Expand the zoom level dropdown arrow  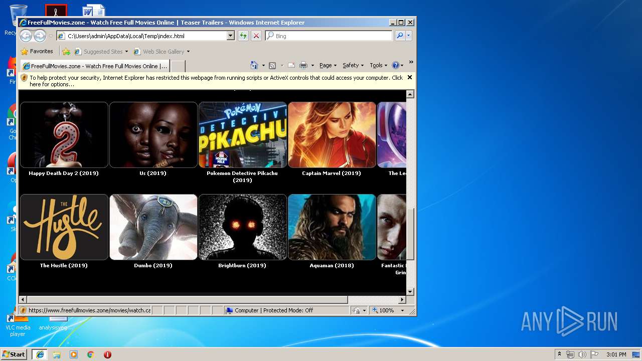tap(402, 310)
